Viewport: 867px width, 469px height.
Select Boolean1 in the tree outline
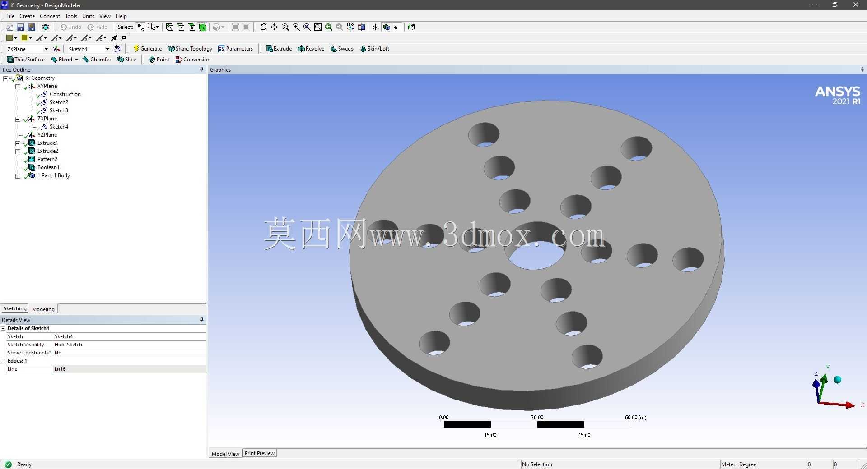tap(48, 167)
